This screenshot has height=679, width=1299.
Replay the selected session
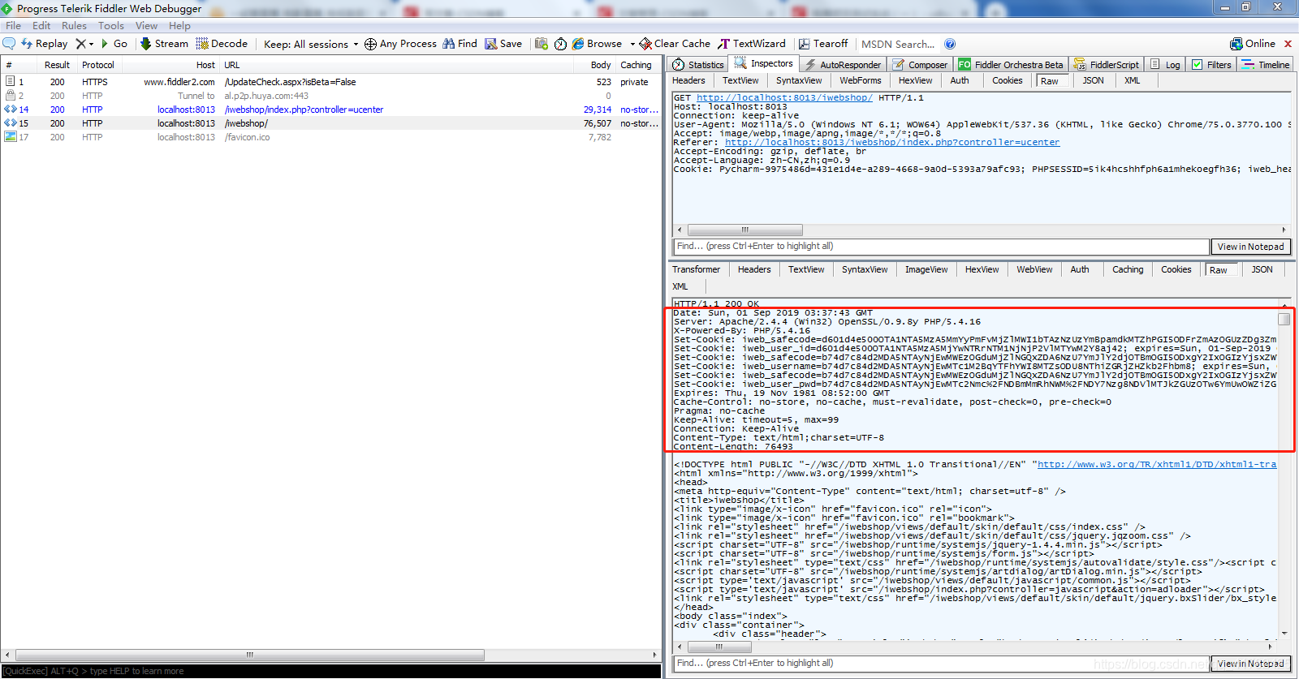[44, 44]
